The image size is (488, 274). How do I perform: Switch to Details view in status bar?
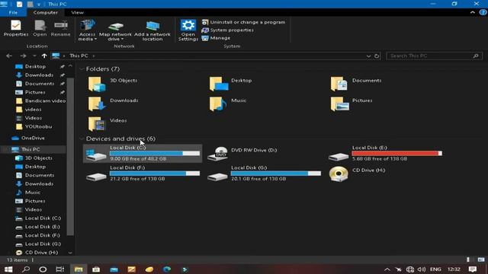click(467, 260)
